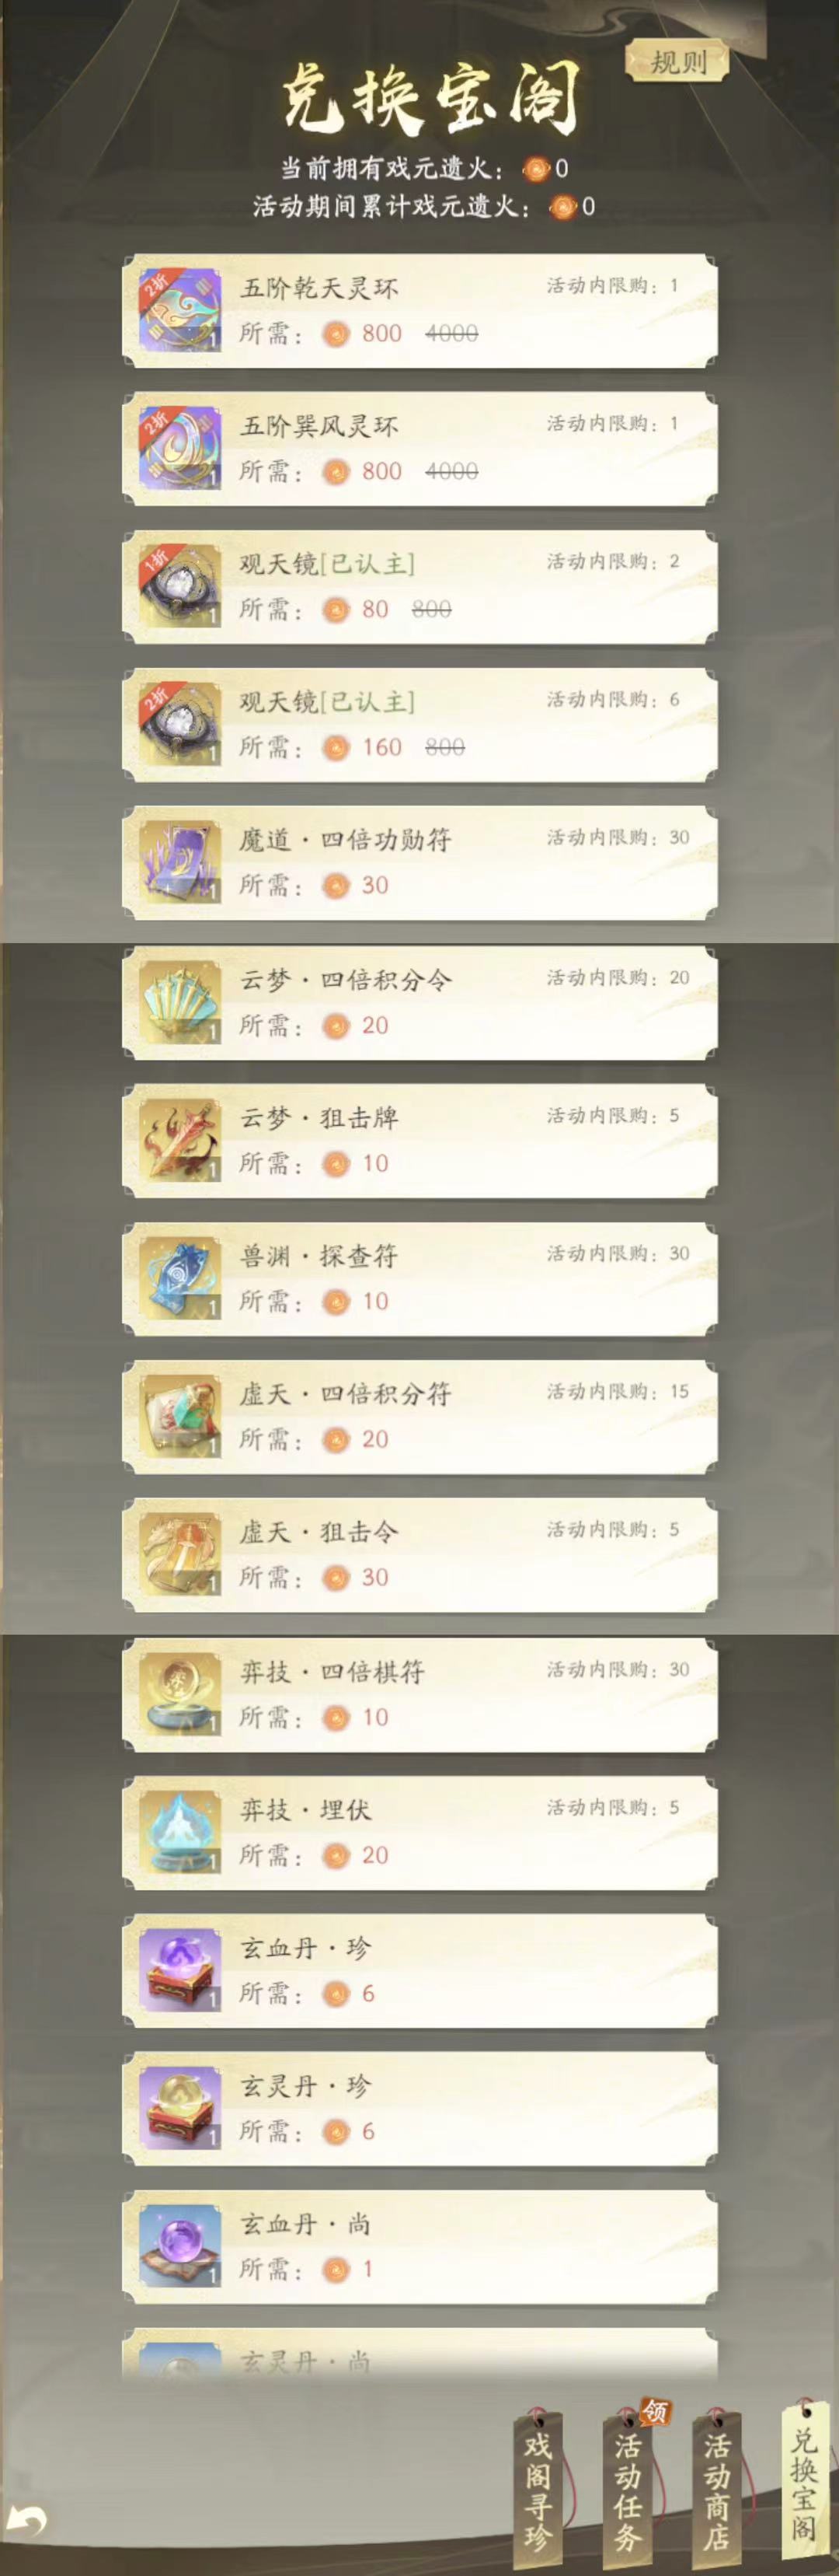Tap the 玄血丹·珍 purple orb icon
This screenshot has height=2576, width=839.
179,1970
